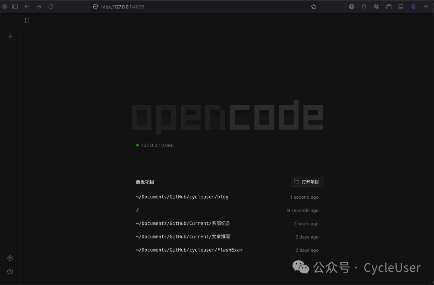Click the green server status dot
Screen dimensions: 434x285
tap(137, 145)
